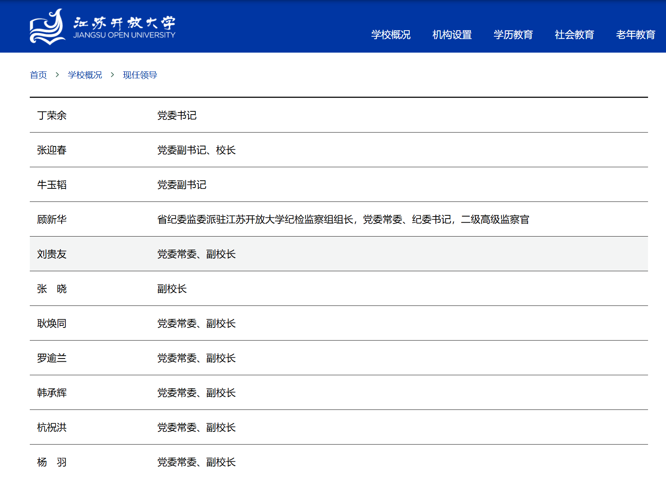Open the 顾新华 leader entry
The image size is (666, 478).
pyautogui.click(x=52, y=219)
